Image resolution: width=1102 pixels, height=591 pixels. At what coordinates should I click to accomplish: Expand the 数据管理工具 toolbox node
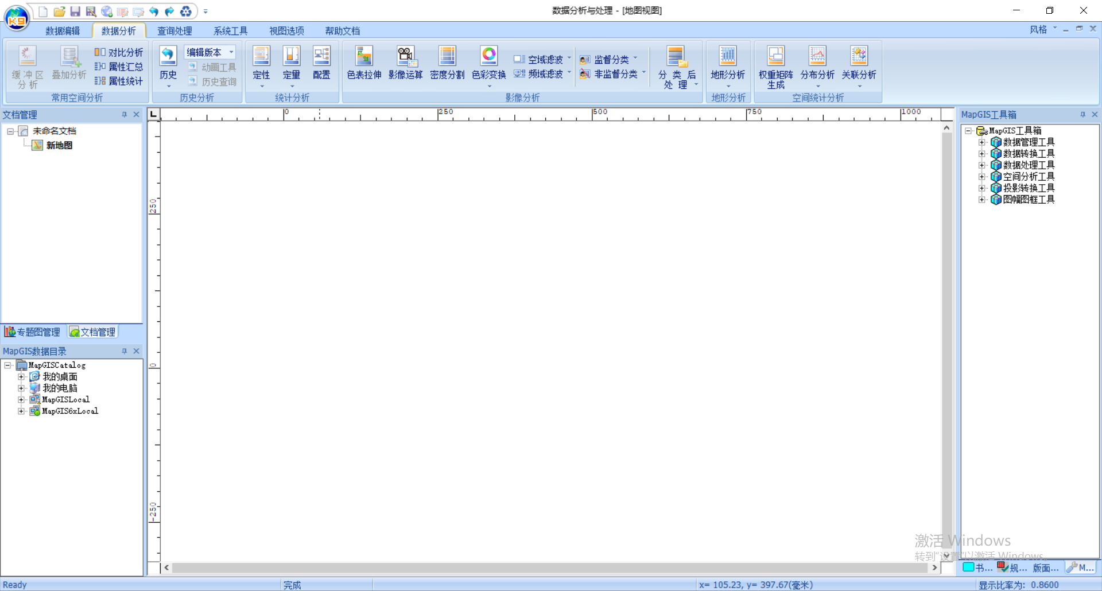(x=982, y=142)
